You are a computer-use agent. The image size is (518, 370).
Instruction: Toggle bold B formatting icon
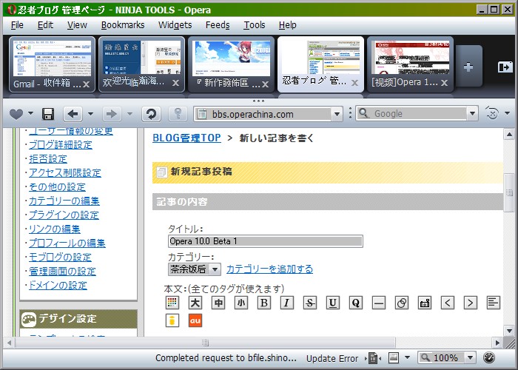click(x=263, y=302)
